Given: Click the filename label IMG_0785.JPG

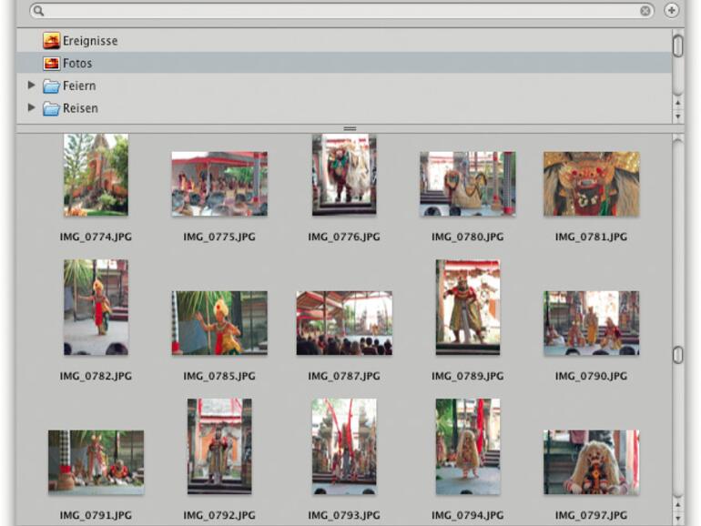Looking at the screenshot, I should click(219, 376).
